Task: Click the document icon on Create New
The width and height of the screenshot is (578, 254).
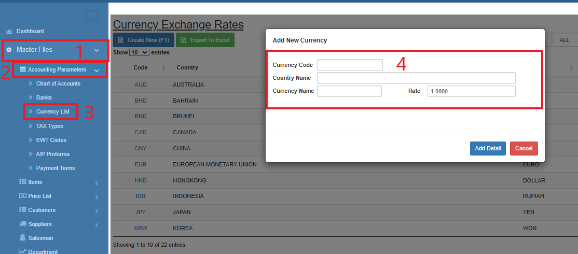Action: tap(120, 40)
